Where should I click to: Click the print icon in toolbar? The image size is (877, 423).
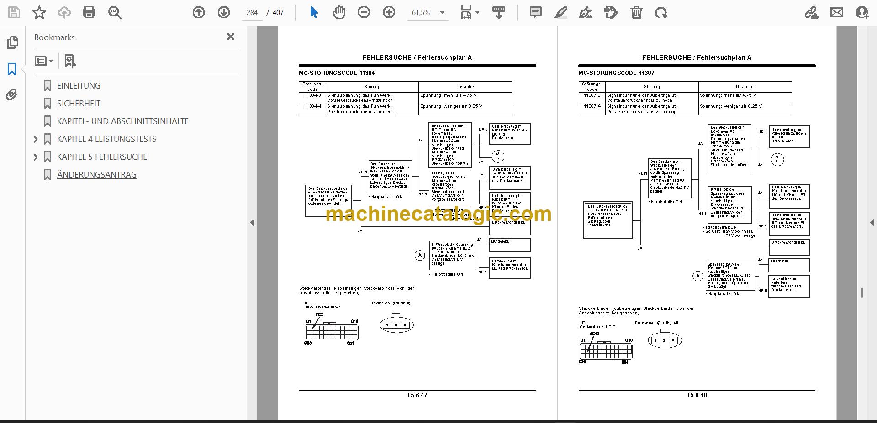pos(89,12)
